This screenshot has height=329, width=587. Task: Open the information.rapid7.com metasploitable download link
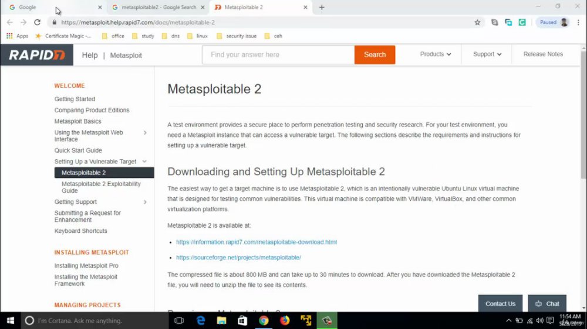[257, 242]
